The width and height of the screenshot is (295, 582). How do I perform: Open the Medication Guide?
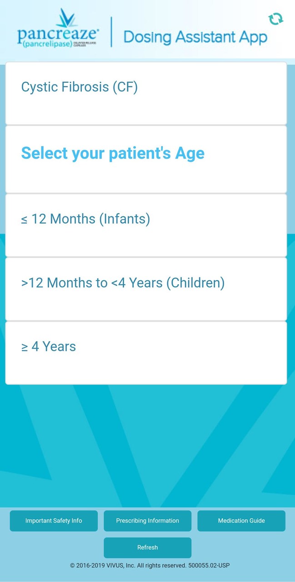point(241,521)
